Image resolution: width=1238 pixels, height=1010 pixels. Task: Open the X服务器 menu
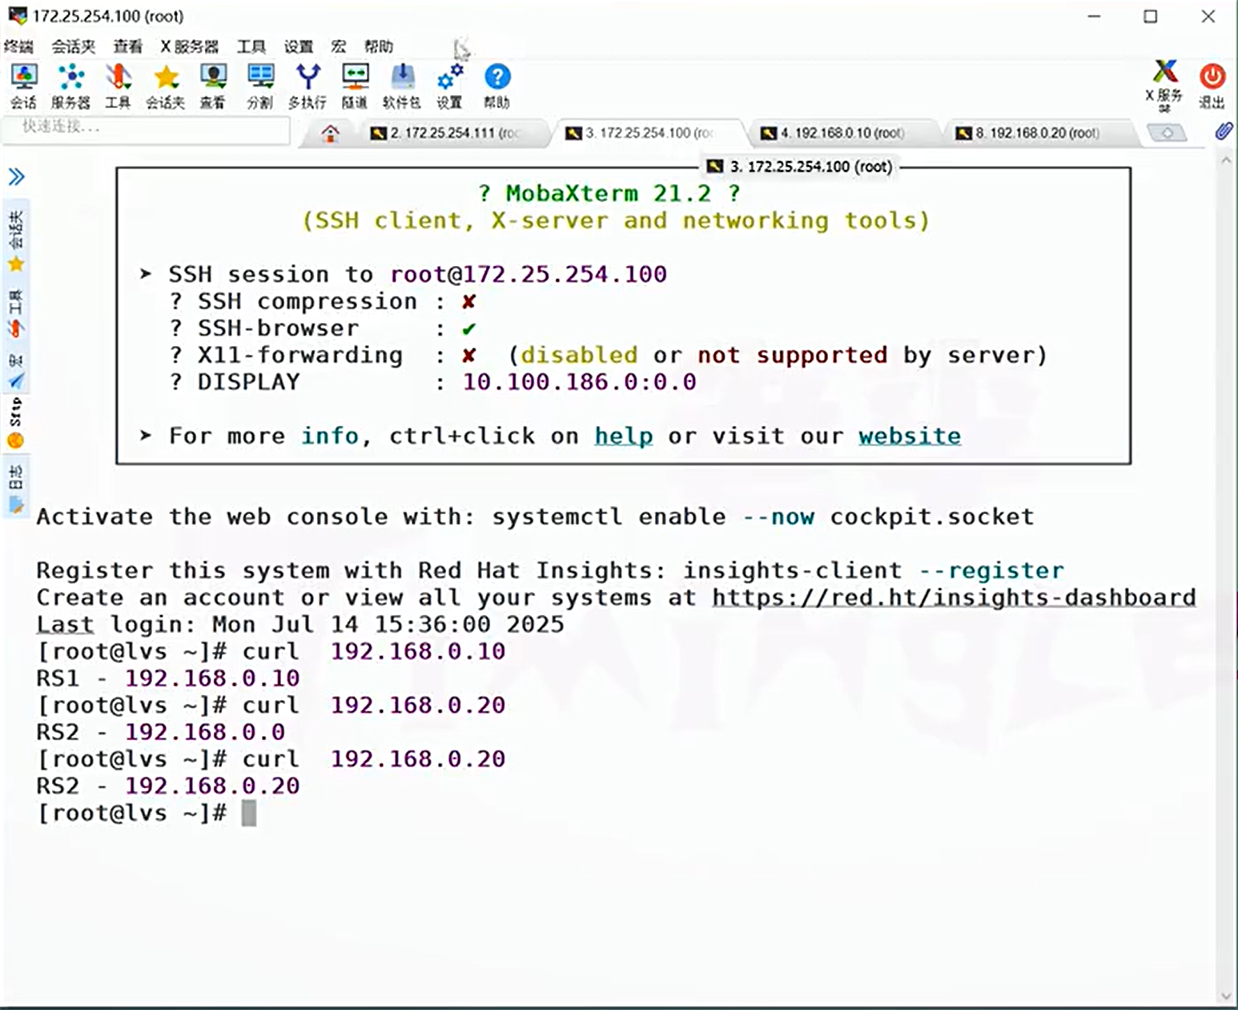click(190, 46)
